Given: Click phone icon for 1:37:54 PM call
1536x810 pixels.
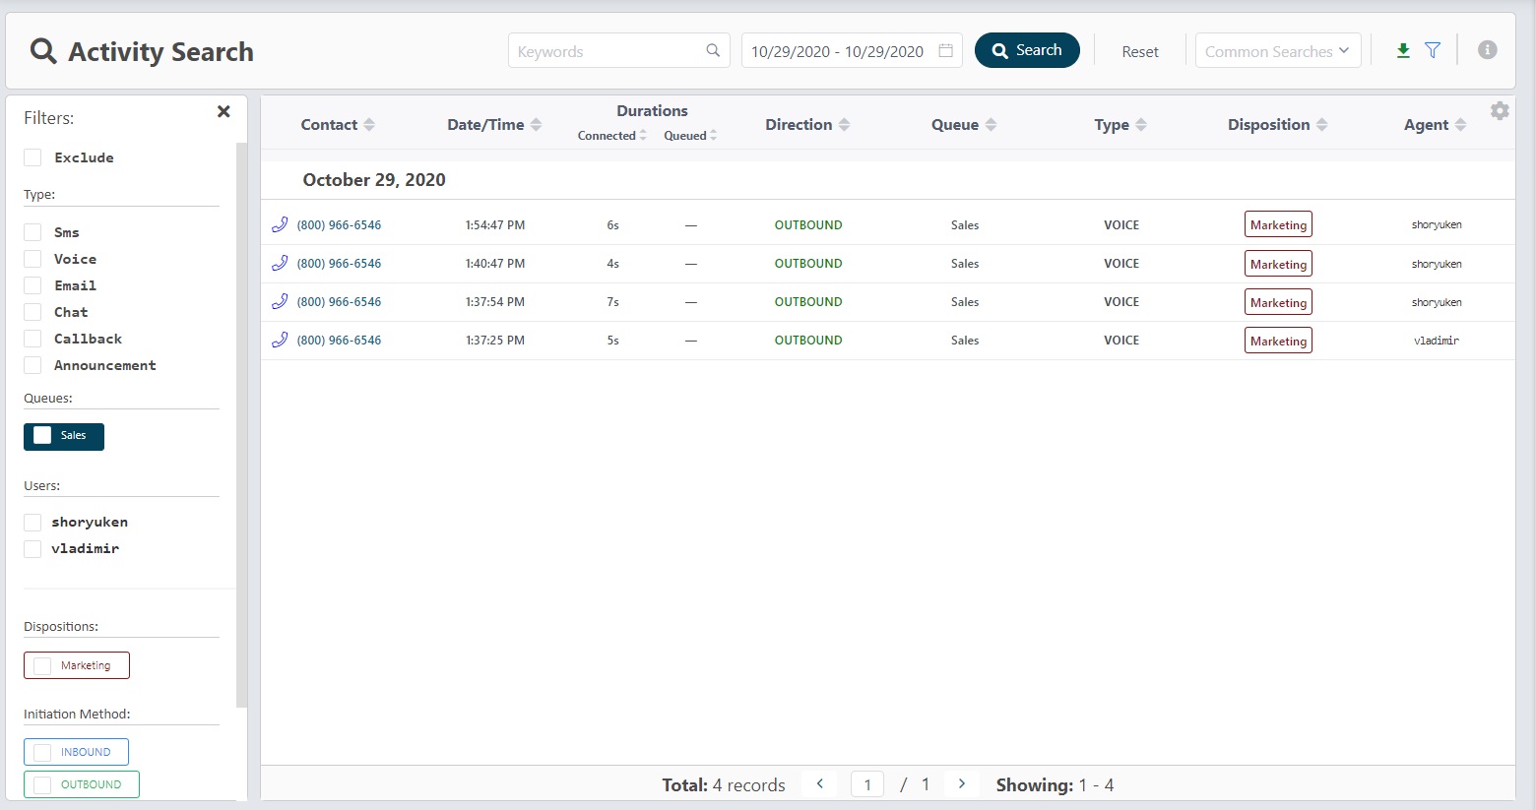Looking at the screenshot, I should [x=280, y=301].
